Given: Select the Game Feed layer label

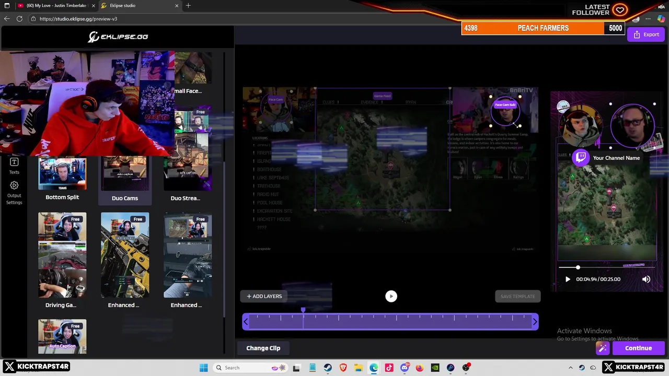Looking at the screenshot, I should [382, 96].
